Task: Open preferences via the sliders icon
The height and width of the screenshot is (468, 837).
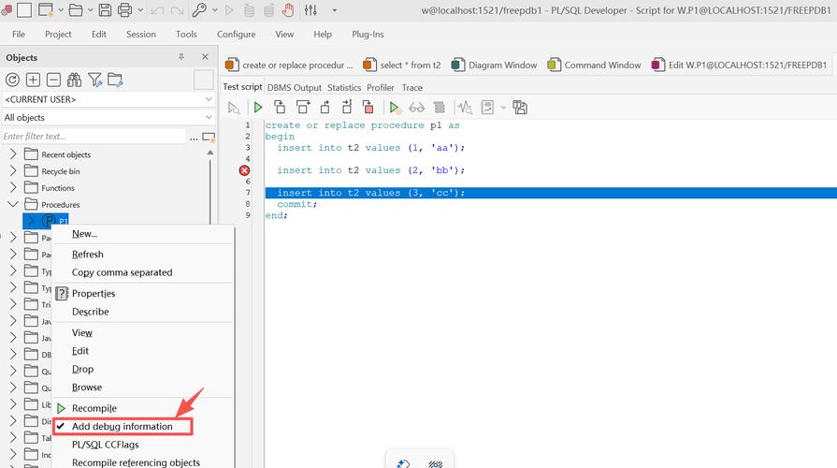Action: coord(310,10)
